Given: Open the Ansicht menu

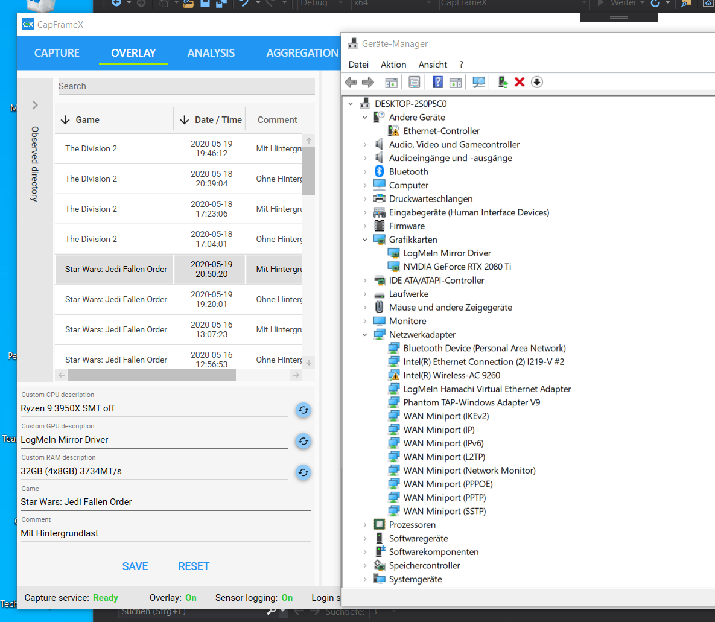Looking at the screenshot, I should (x=433, y=65).
